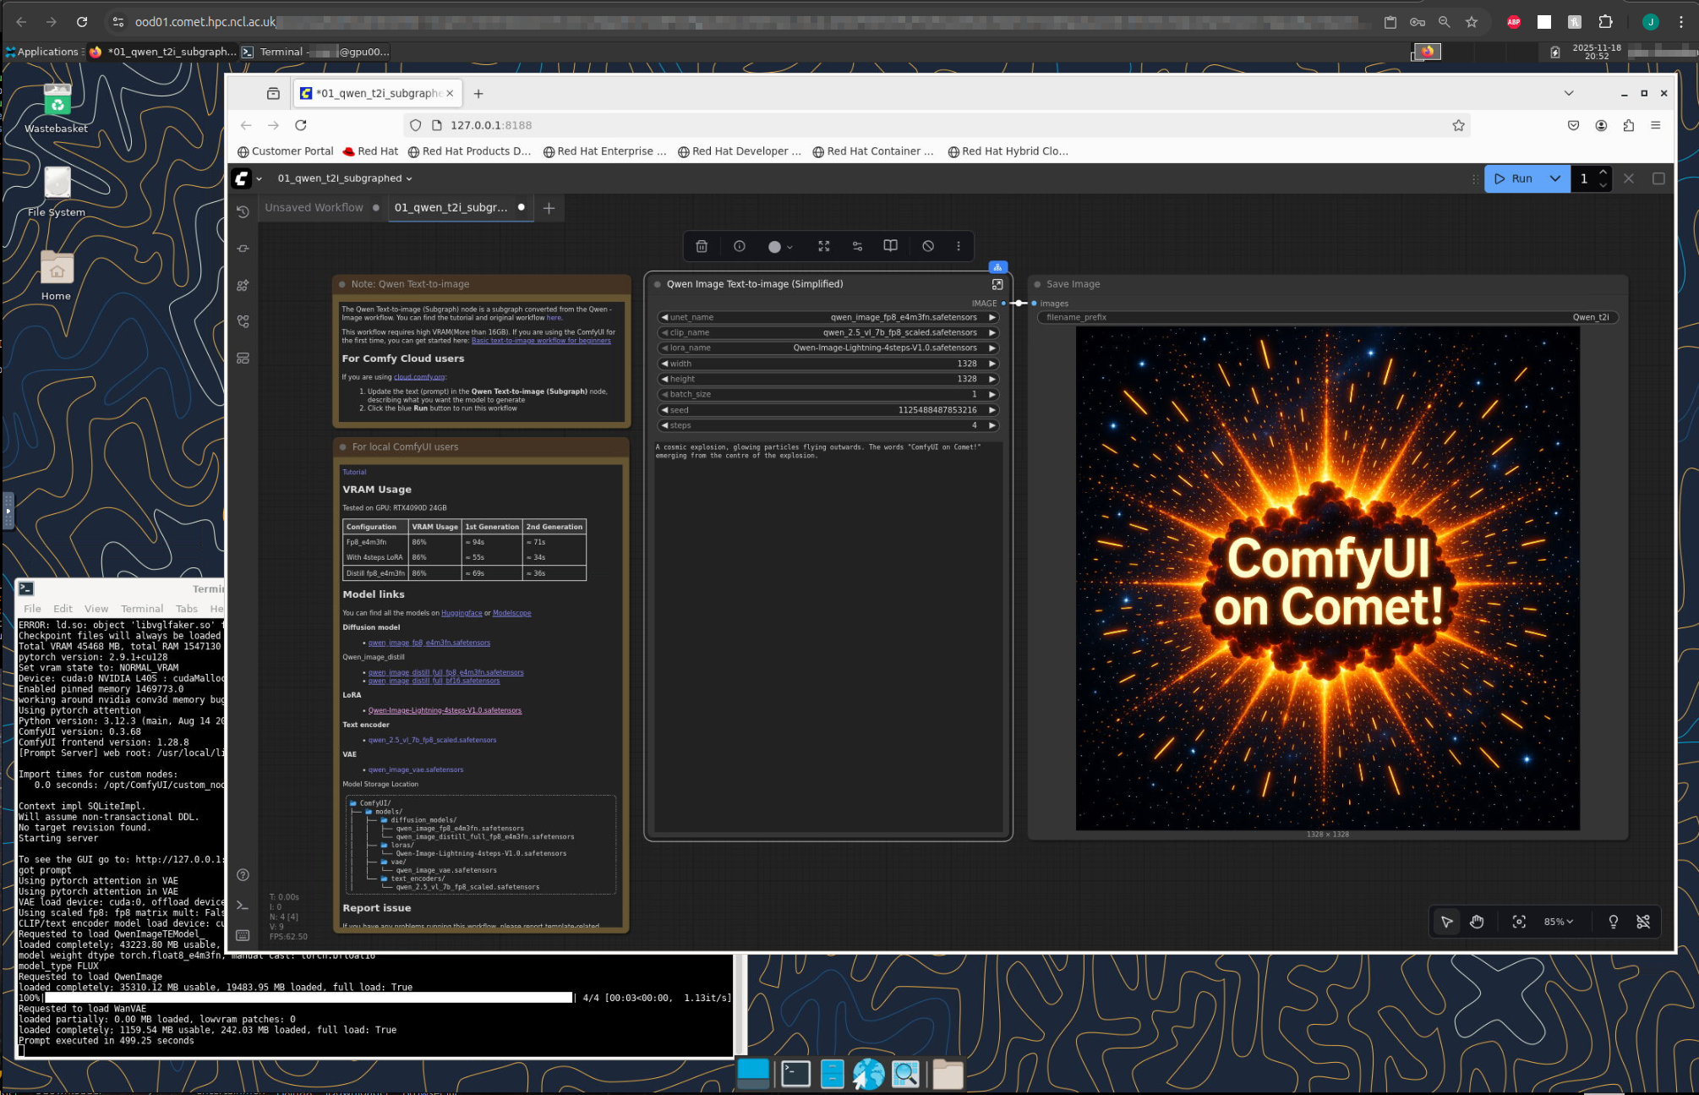Delete selected node with trash icon
The height and width of the screenshot is (1095, 1699).
[x=701, y=246]
